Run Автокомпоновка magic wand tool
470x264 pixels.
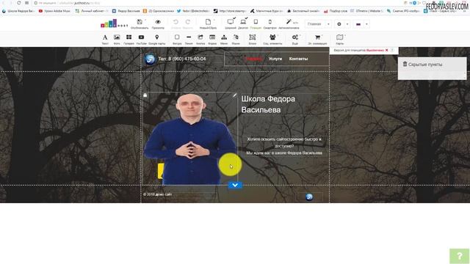tap(289, 21)
